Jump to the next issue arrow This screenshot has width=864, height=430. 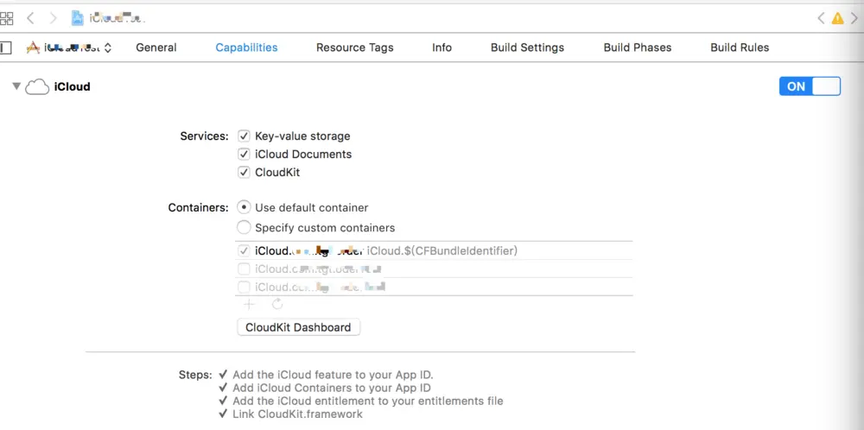[x=853, y=18]
